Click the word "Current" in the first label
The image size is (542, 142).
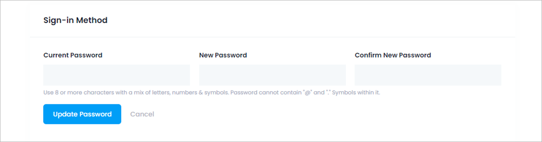point(56,55)
